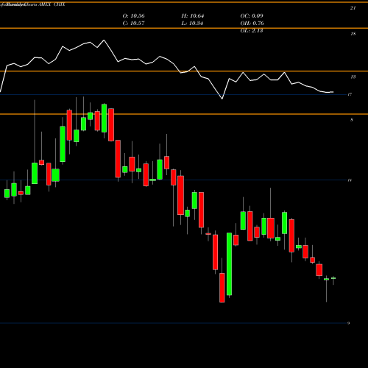This screenshot has width=368, height=368.
Task: Click the 15 price axis label
Action: [x=353, y=77]
